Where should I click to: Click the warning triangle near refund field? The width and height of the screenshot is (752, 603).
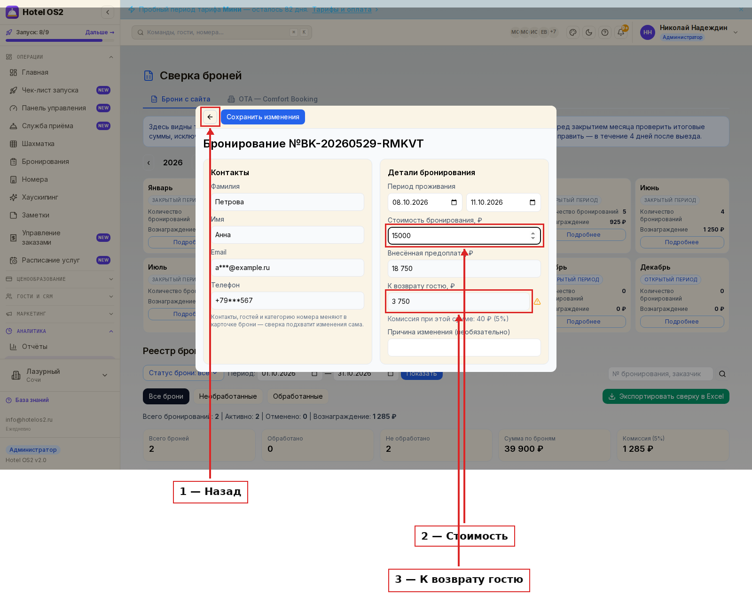537,301
